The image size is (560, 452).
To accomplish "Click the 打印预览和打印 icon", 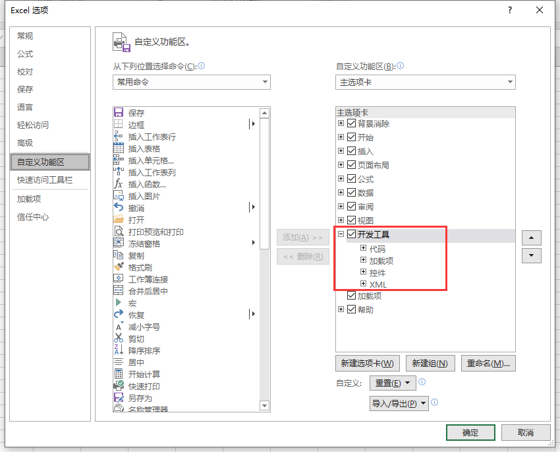I will click(x=119, y=232).
